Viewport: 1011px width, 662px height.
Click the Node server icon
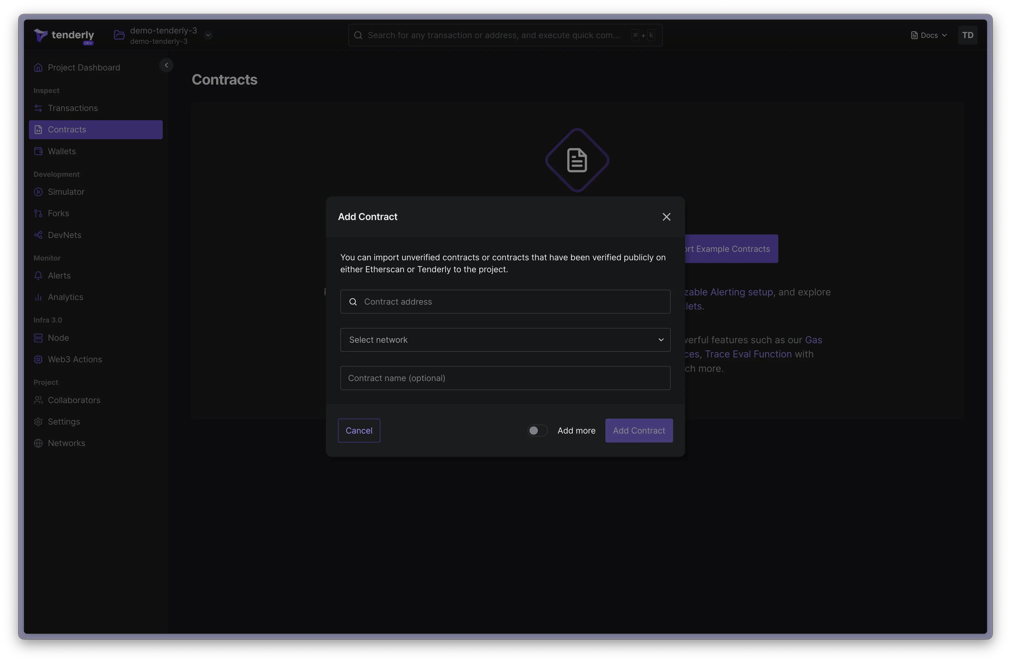click(38, 338)
